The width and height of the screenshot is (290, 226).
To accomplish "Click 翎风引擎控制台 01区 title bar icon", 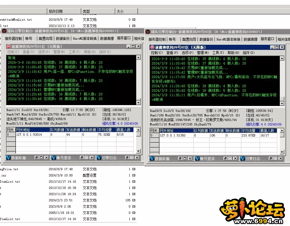I will [4, 31].
